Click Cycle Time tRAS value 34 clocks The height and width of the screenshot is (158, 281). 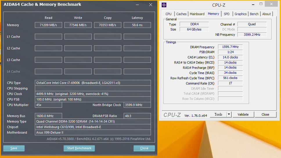(x=230, y=73)
